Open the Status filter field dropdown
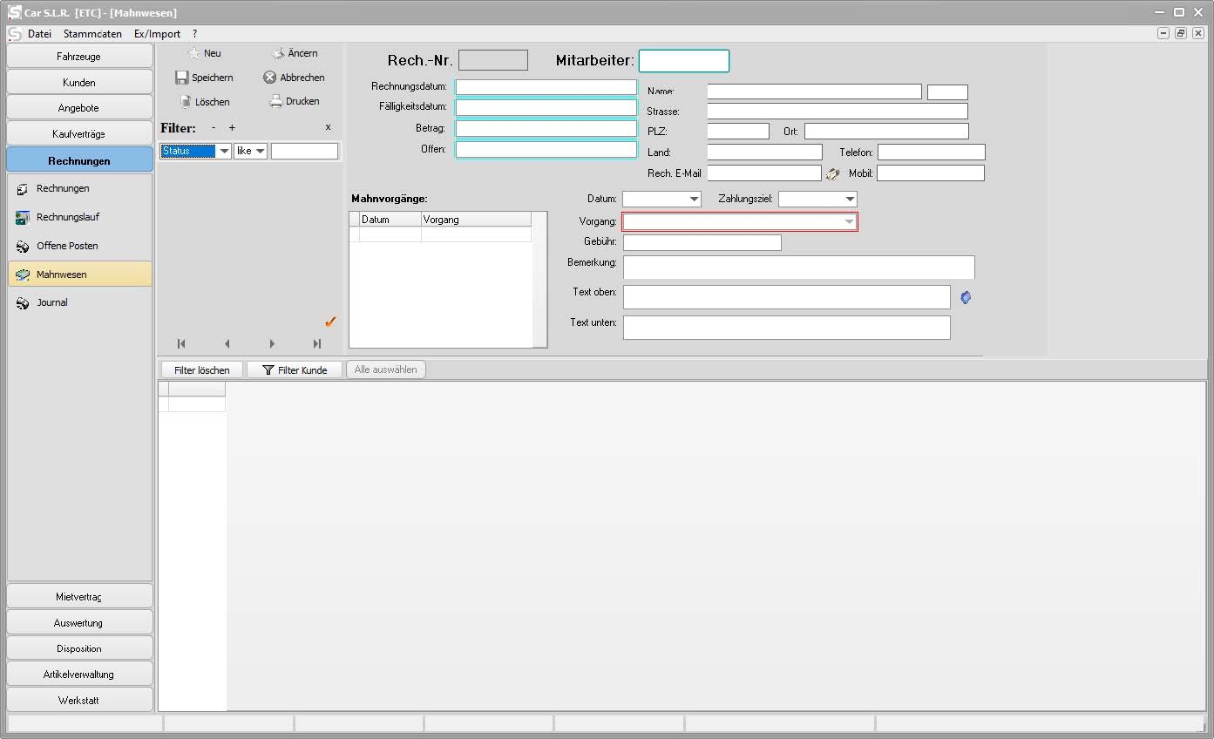The width and height of the screenshot is (1214, 739). pyautogui.click(x=224, y=152)
